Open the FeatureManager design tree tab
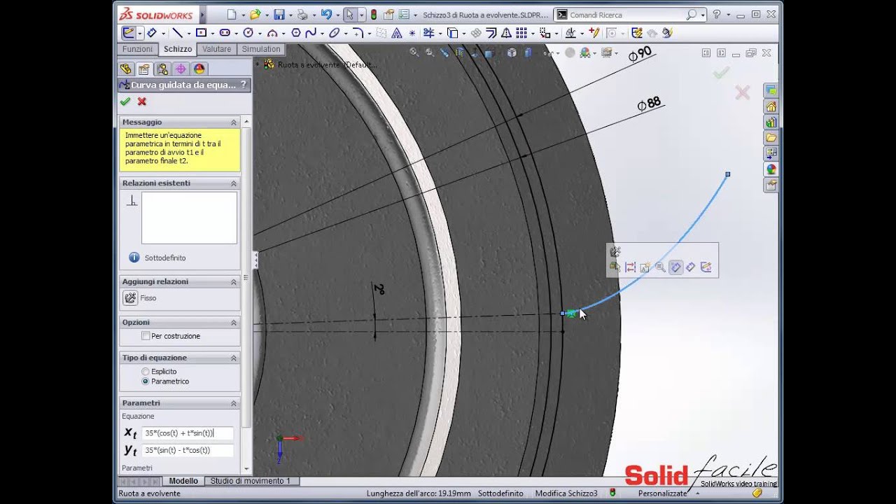The width and height of the screenshot is (896, 504). point(126,69)
